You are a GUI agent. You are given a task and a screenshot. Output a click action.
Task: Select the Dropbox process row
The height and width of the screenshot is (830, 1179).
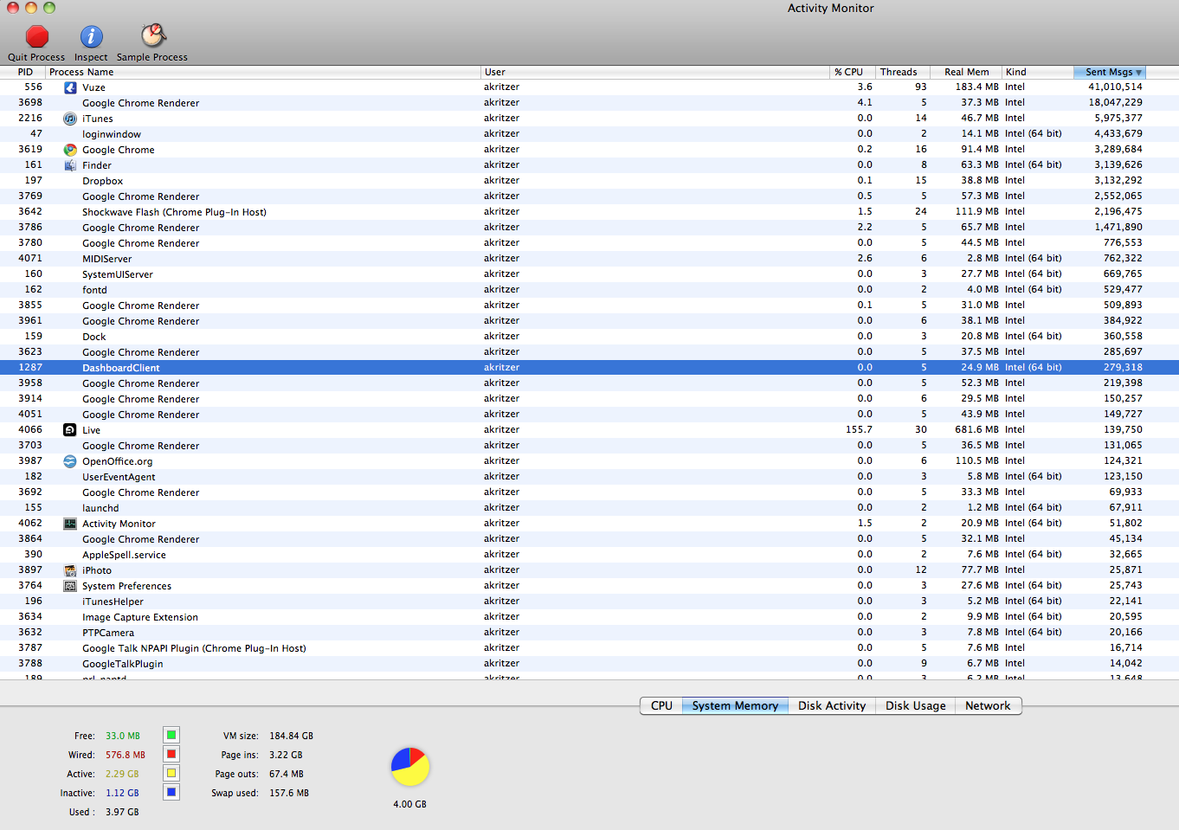(589, 181)
